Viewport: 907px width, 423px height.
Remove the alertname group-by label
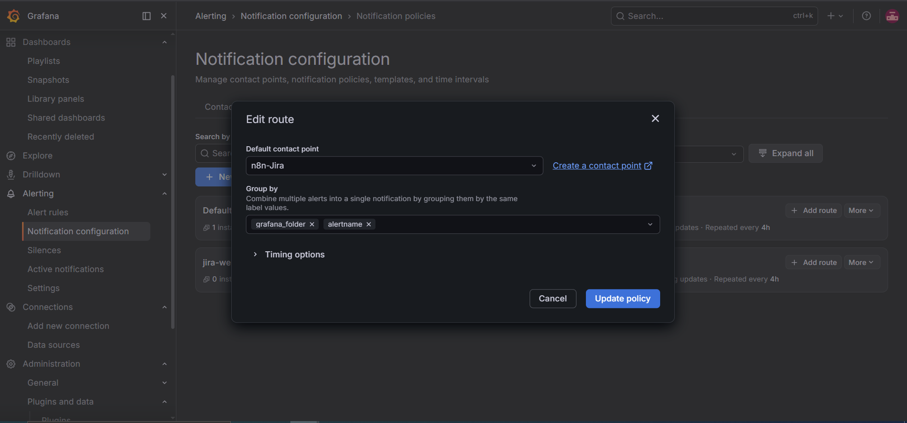point(369,224)
